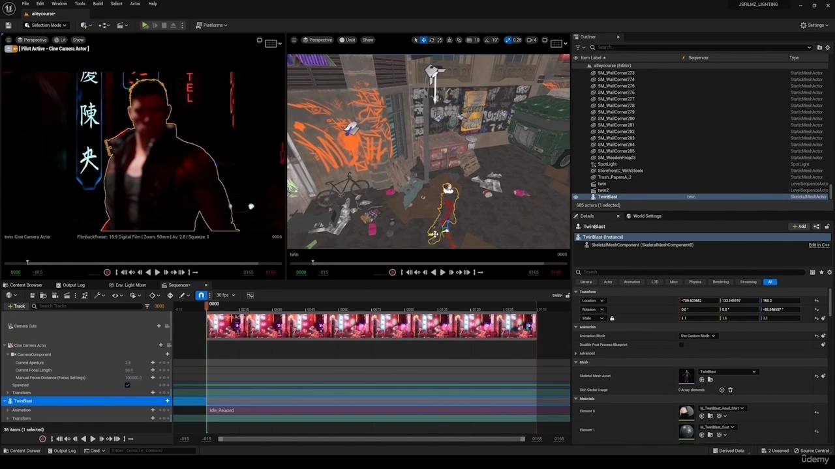Switch to the Env. Light Mixer tab
This screenshot has height=469, width=835.
128,285
